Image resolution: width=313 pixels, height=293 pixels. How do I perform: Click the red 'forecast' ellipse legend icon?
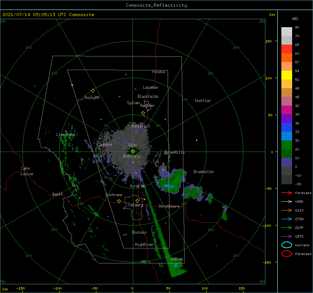point(287,254)
